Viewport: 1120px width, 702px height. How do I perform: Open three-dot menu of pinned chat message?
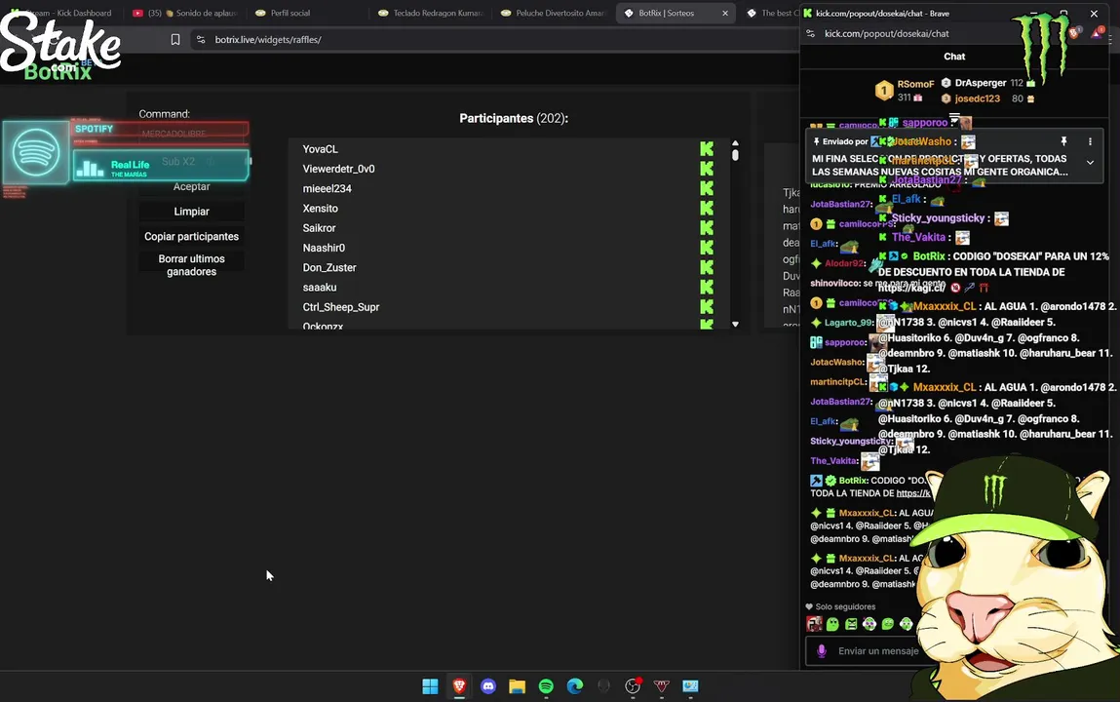click(x=1090, y=141)
